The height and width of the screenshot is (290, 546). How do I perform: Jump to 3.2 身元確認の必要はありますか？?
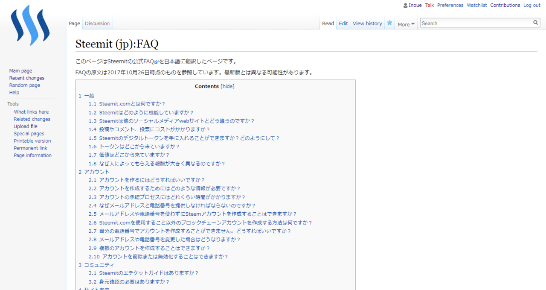coord(129,282)
